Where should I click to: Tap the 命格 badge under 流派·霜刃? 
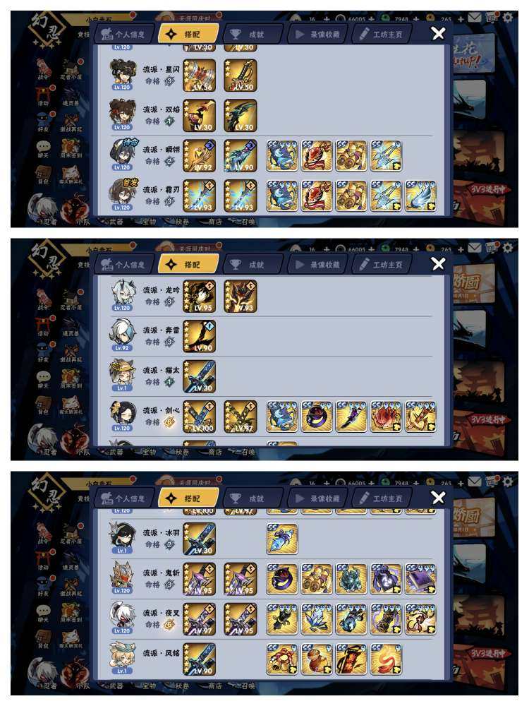(x=169, y=201)
